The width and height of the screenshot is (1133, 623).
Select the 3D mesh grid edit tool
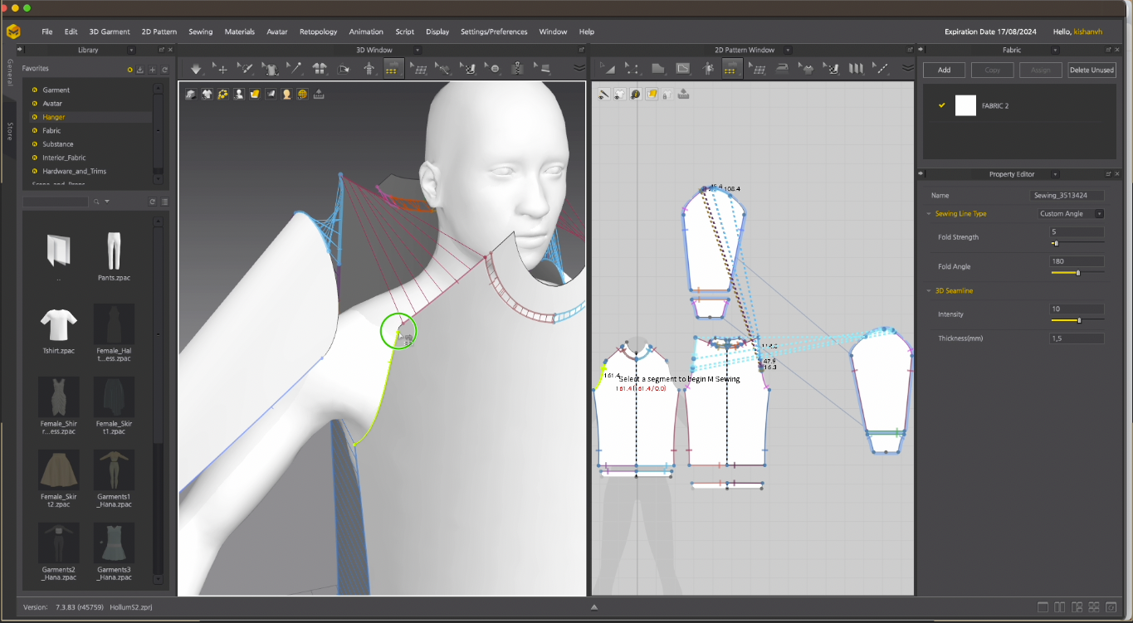click(419, 69)
